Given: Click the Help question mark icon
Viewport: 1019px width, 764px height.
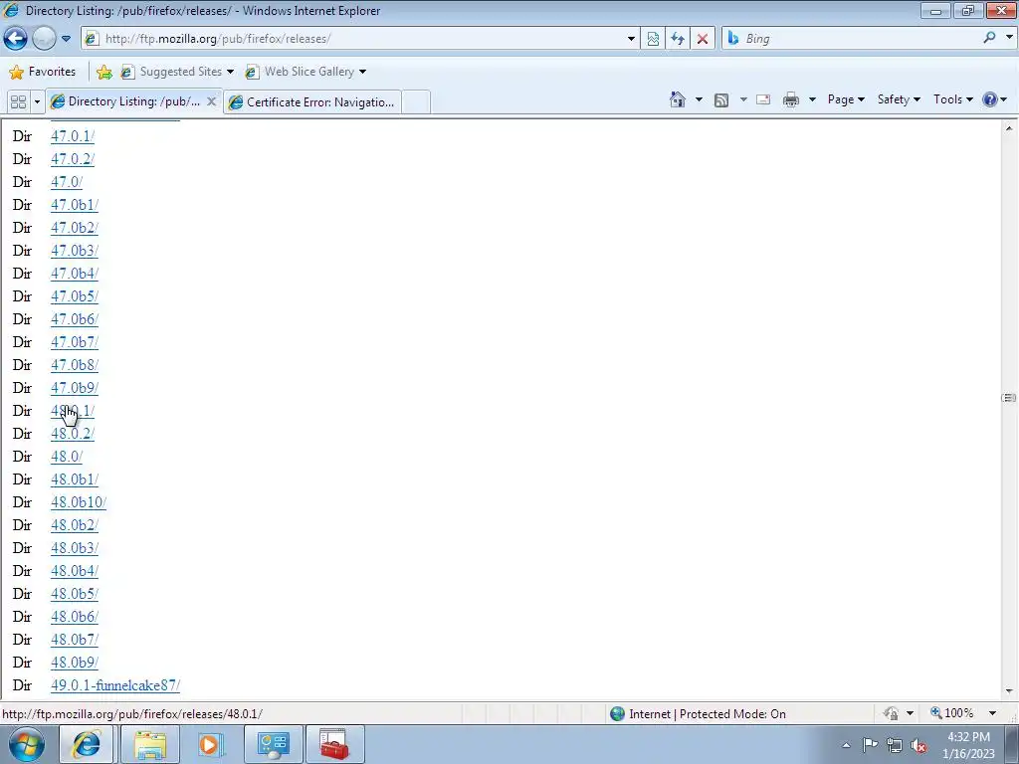Looking at the screenshot, I should [990, 99].
